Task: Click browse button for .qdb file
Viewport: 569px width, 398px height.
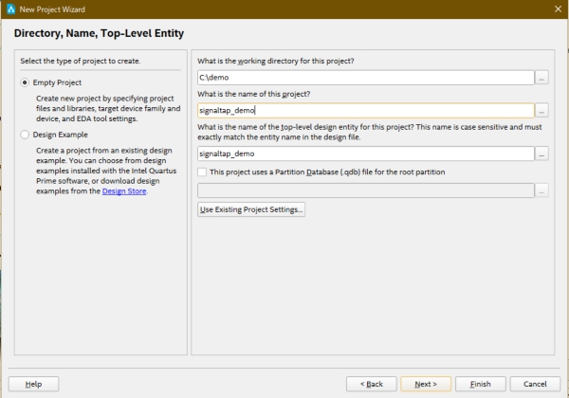Action: pyautogui.click(x=541, y=190)
